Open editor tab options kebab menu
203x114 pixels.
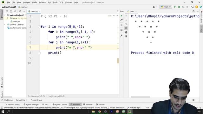(117, 11)
